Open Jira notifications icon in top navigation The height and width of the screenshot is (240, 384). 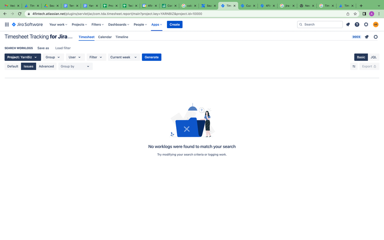pyautogui.click(x=348, y=25)
